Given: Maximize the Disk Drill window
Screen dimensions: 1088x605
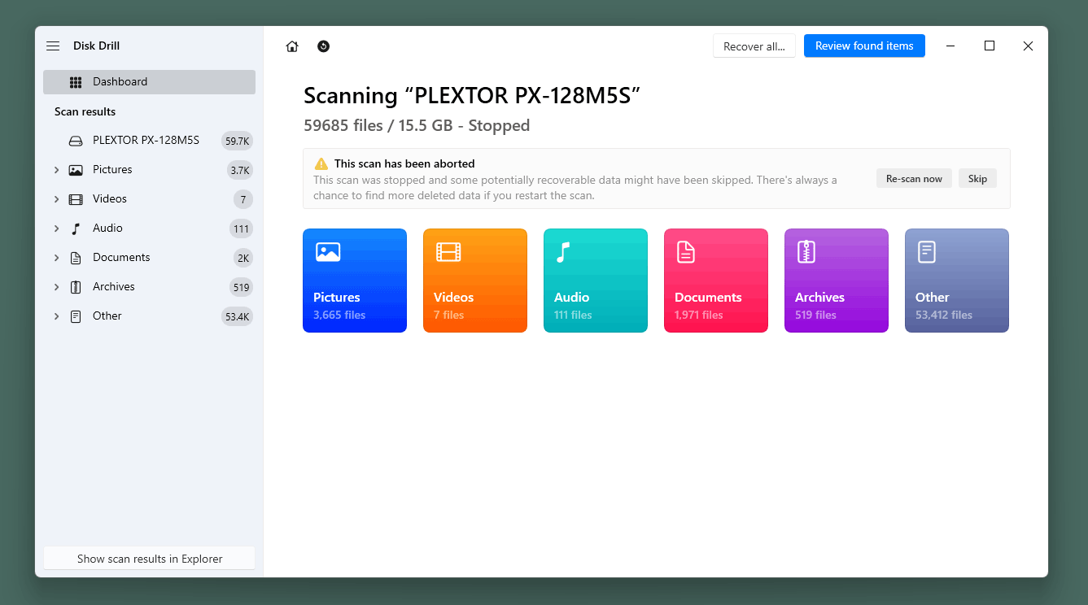Looking at the screenshot, I should 990,46.
